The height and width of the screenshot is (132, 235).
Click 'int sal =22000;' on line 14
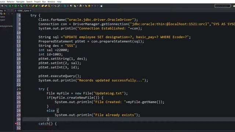[x=54, y=50]
